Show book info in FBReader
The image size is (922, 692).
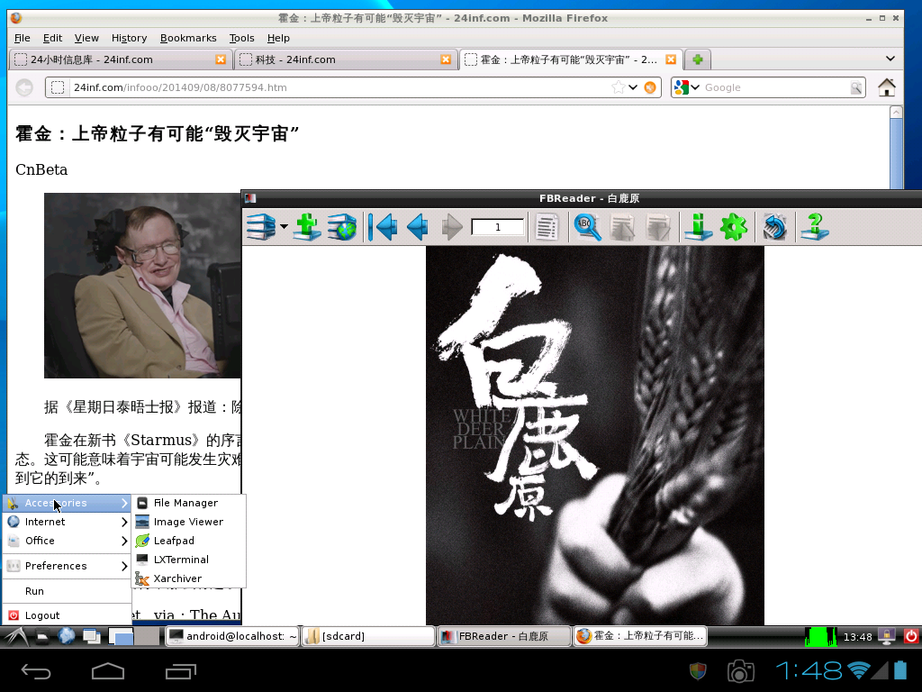(x=699, y=227)
